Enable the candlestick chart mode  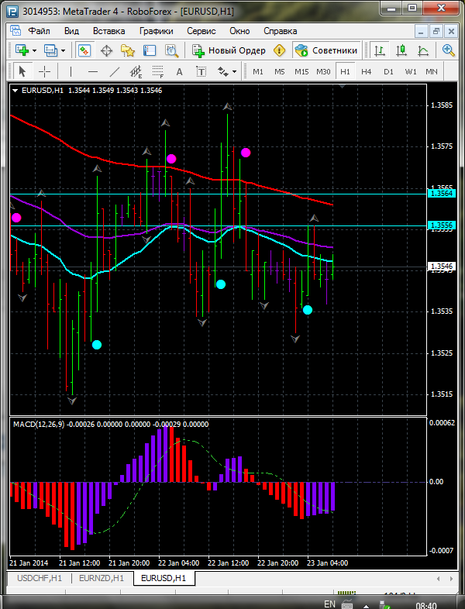(x=401, y=50)
